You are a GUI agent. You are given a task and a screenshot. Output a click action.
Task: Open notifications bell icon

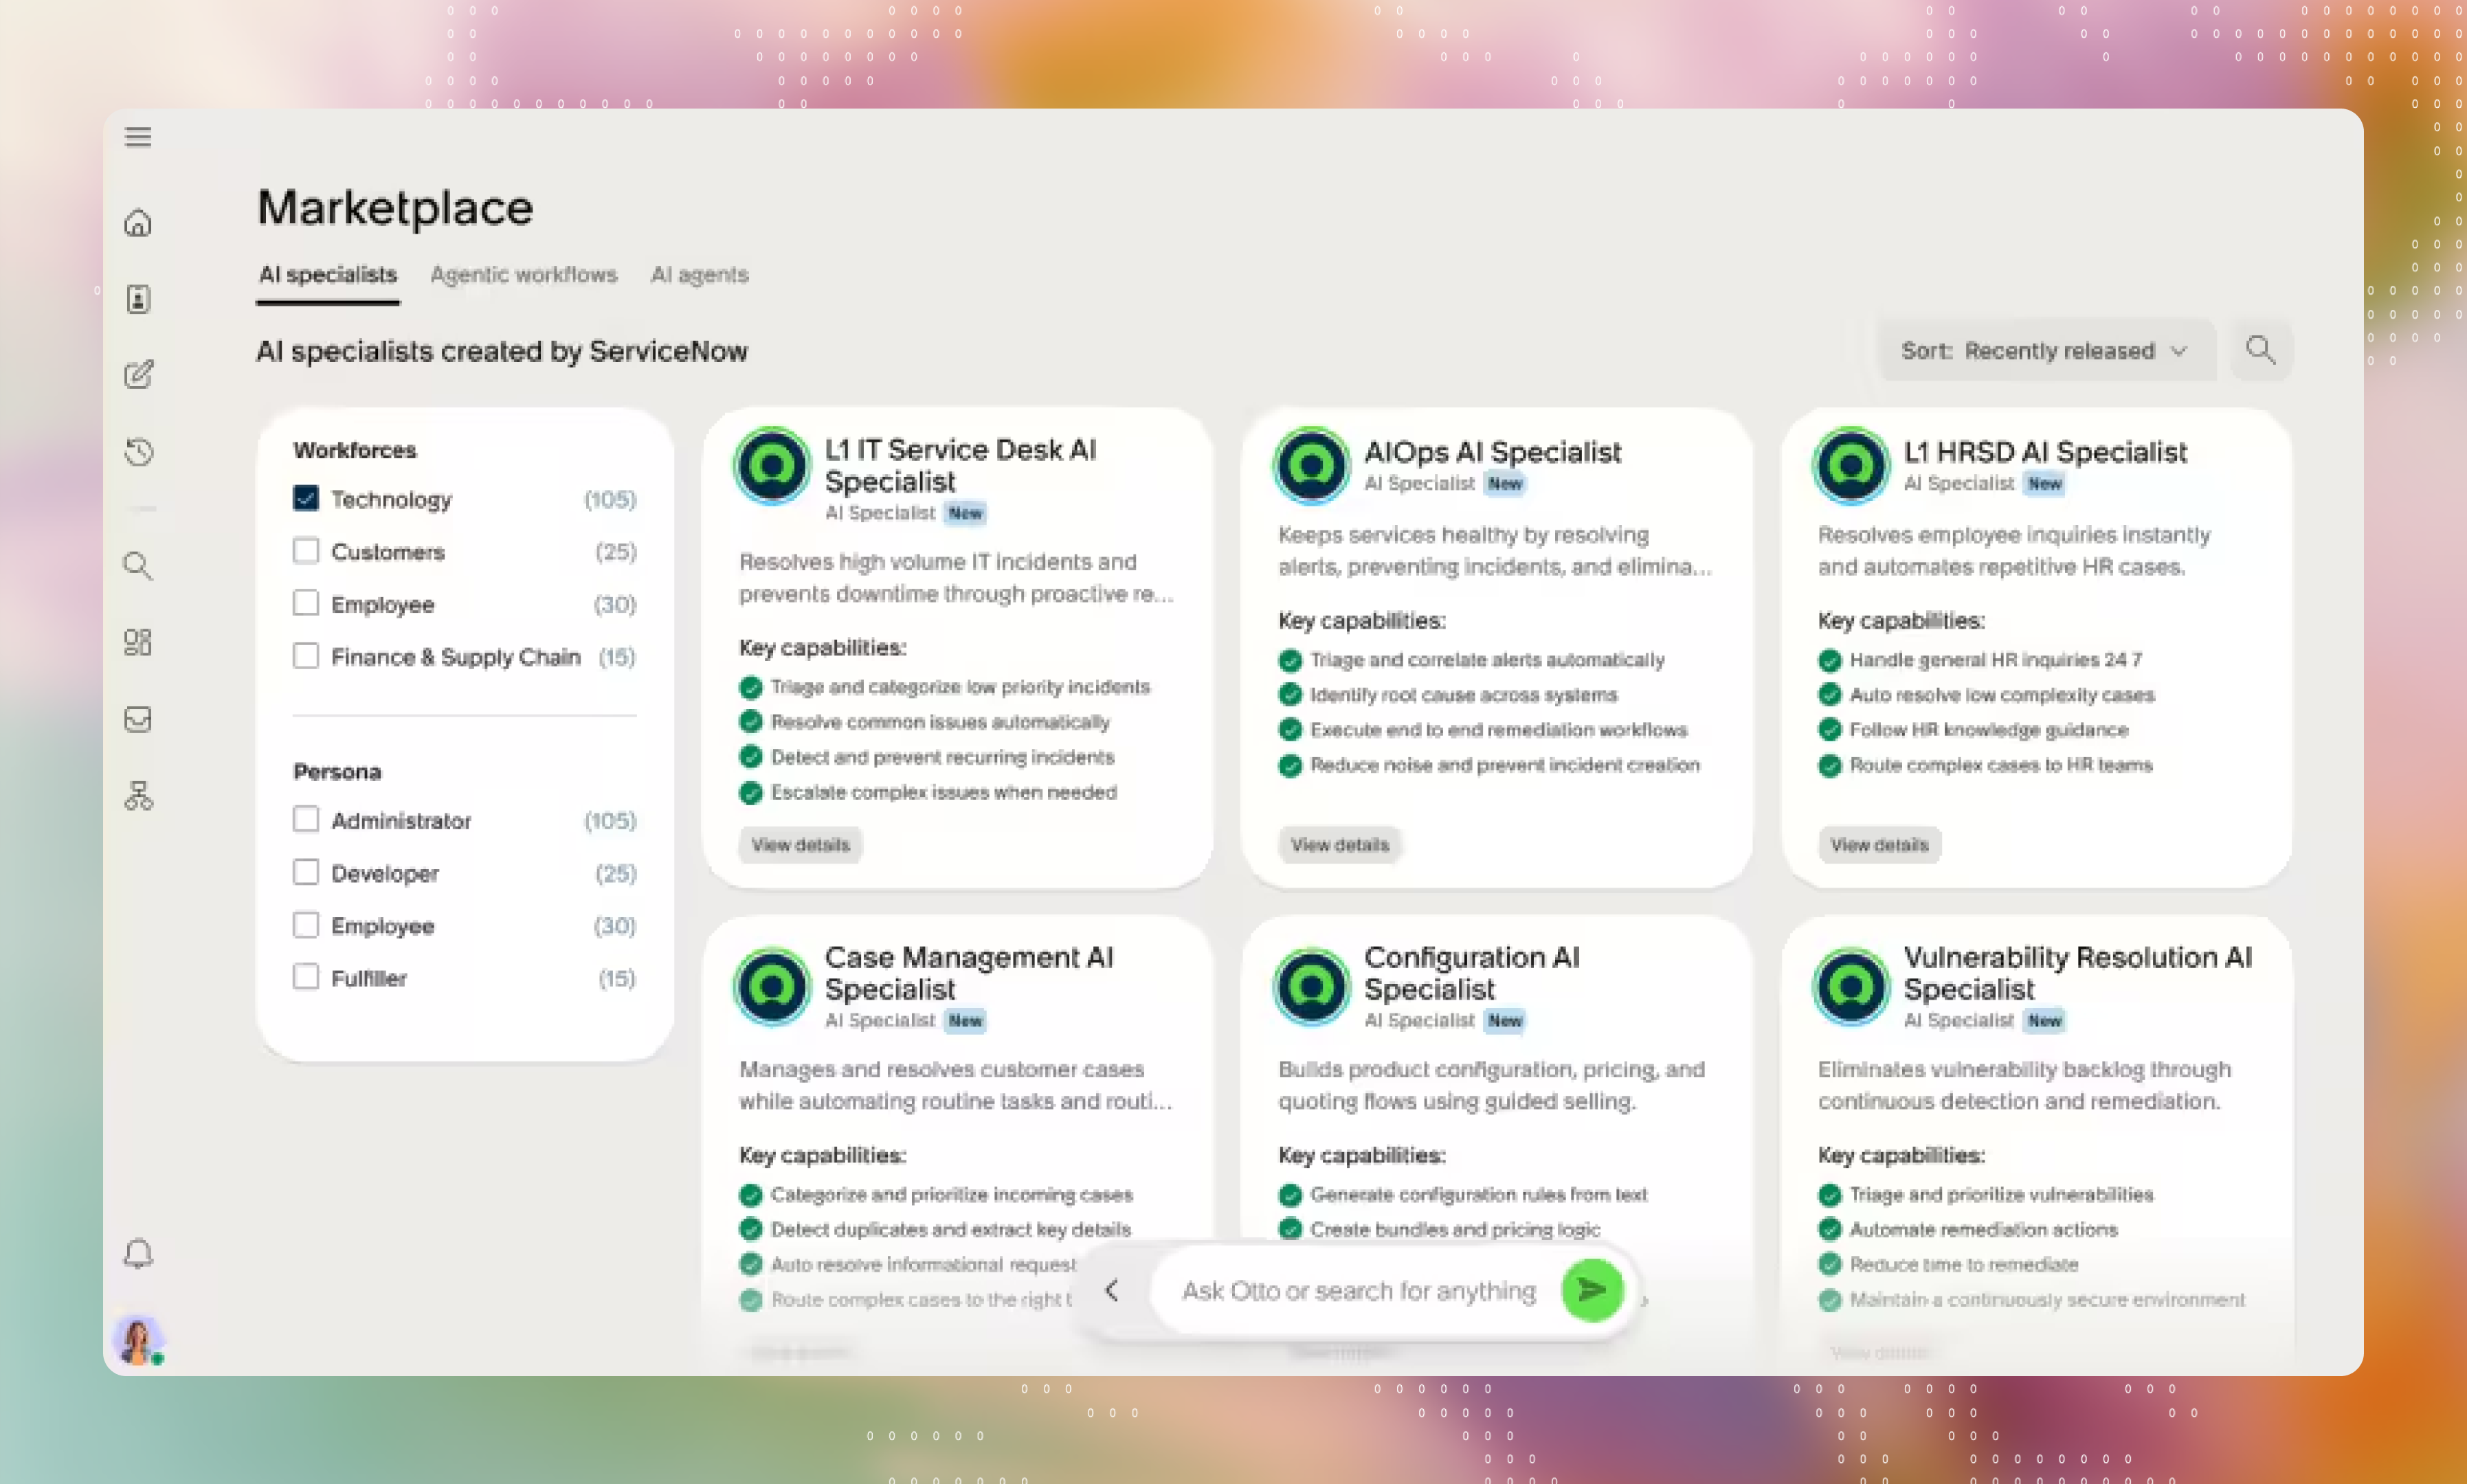point(138,1253)
